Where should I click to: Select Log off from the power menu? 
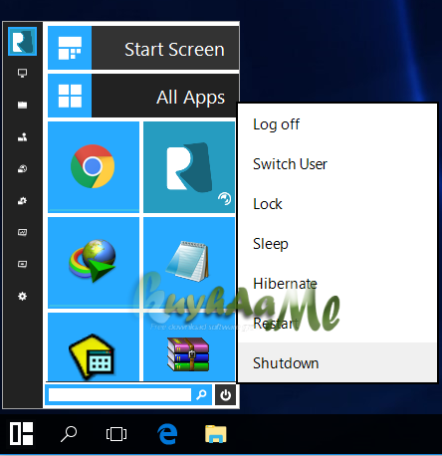pyautogui.click(x=337, y=124)
